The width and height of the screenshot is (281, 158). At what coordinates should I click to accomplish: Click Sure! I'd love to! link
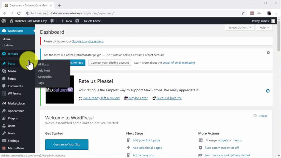tap(169, 98)
